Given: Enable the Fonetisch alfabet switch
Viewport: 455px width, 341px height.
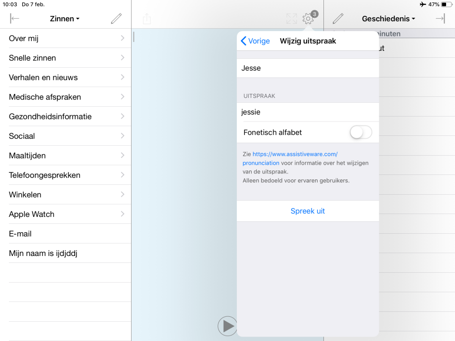Looking at the screenshot, I should [361, 132].
